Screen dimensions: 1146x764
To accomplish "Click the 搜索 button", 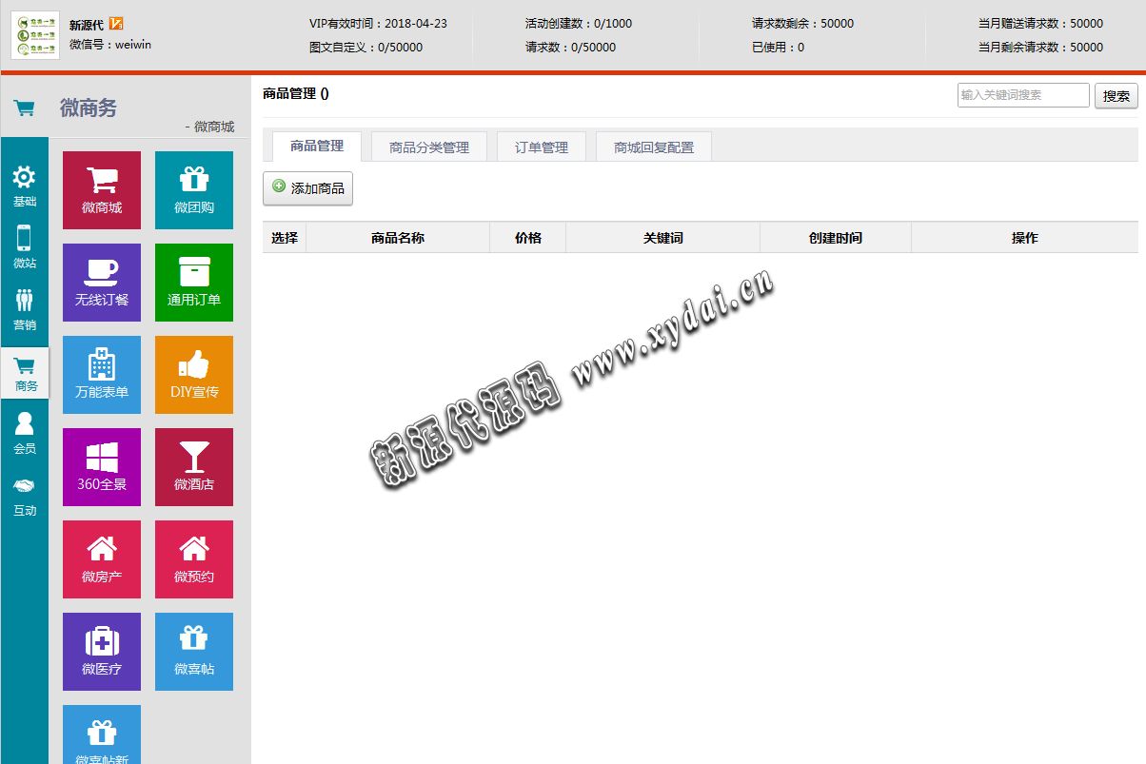I will (x=1116, y=95).
